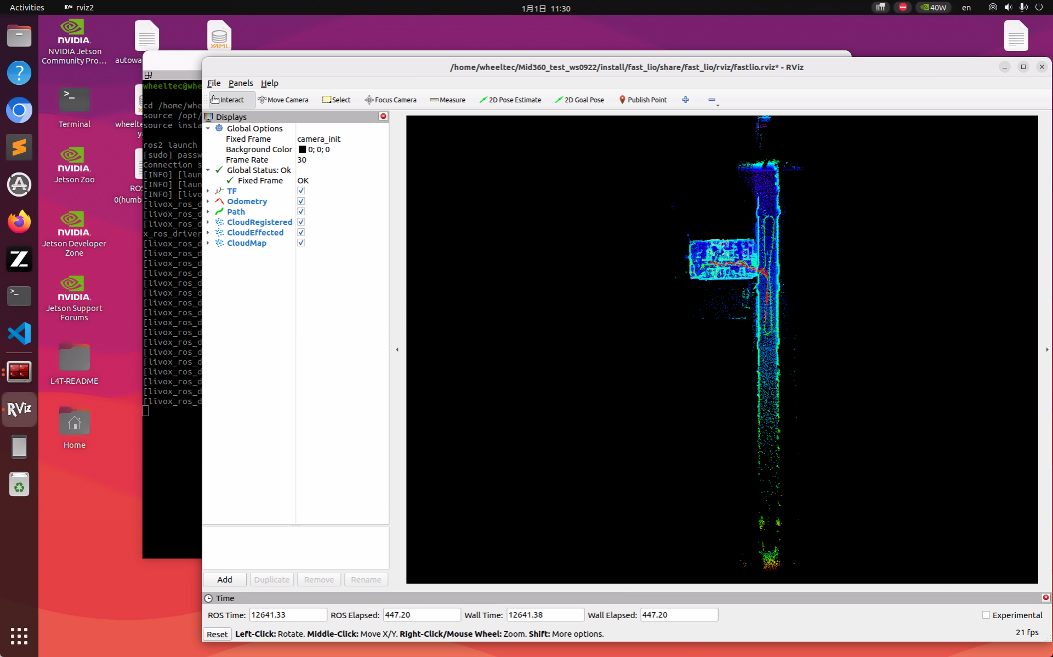Image resolution: width=1053 pixels, height=657 pixels.
Task: Select 2D Pose Estimate tool
Action: click(510, 100)
